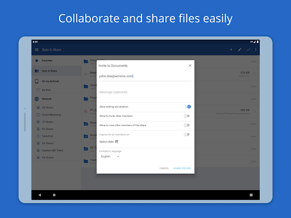
Task: Click the PowerPoint file icon in list
Action: coord(86,111)
